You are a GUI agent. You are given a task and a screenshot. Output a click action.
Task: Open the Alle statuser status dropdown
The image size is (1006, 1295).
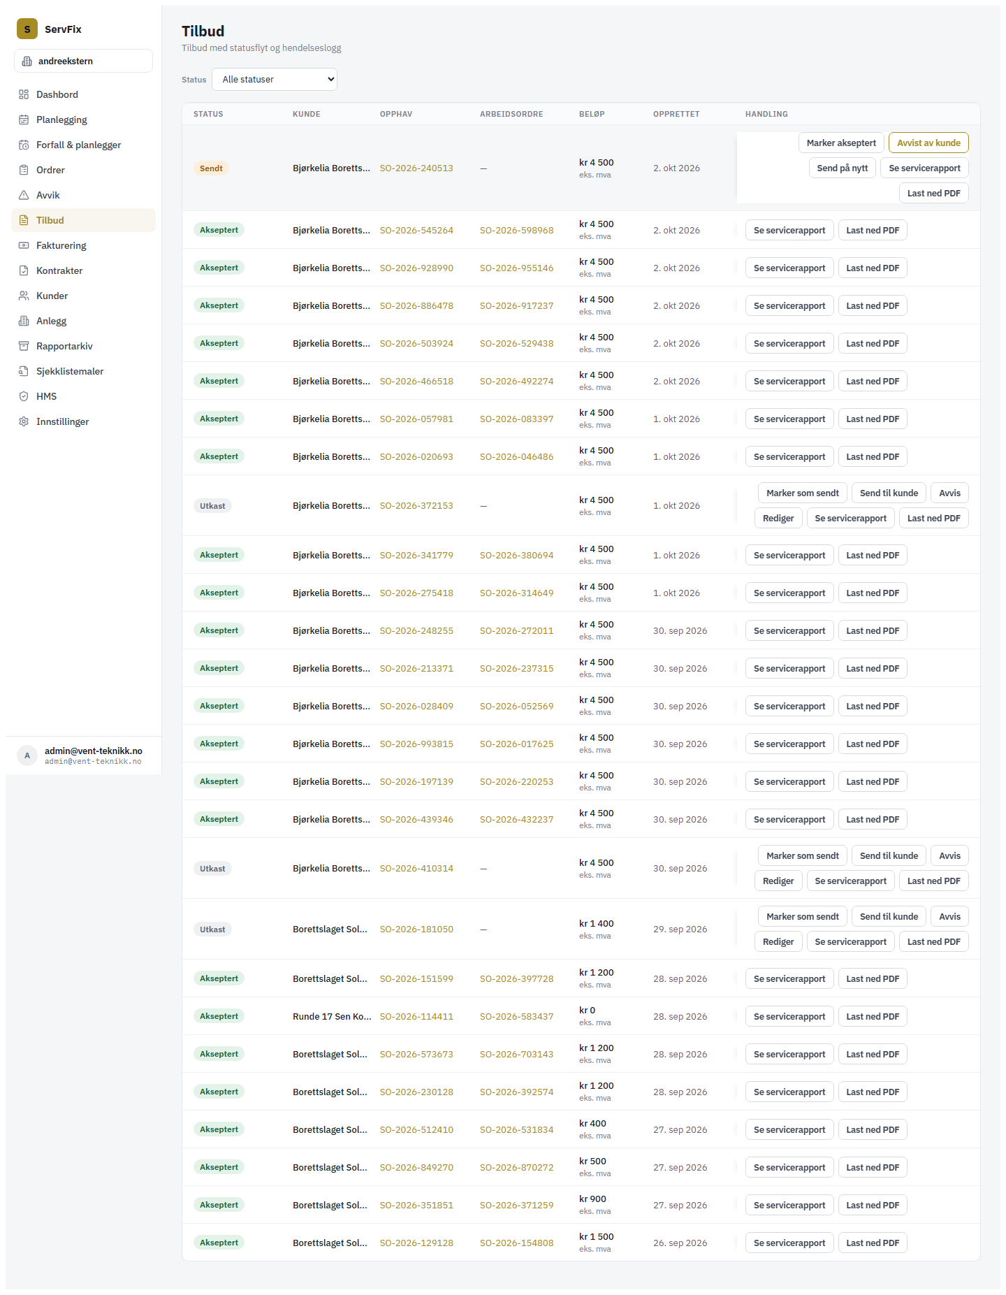tap(275, 80)
